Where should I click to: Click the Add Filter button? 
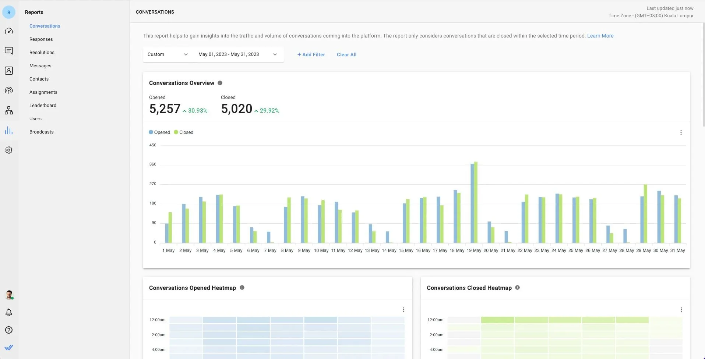[311, 55]
